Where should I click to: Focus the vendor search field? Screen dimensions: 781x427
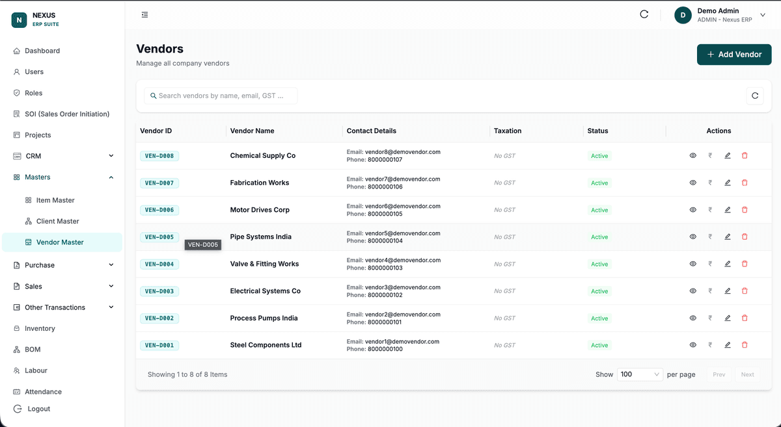(221, 96)
